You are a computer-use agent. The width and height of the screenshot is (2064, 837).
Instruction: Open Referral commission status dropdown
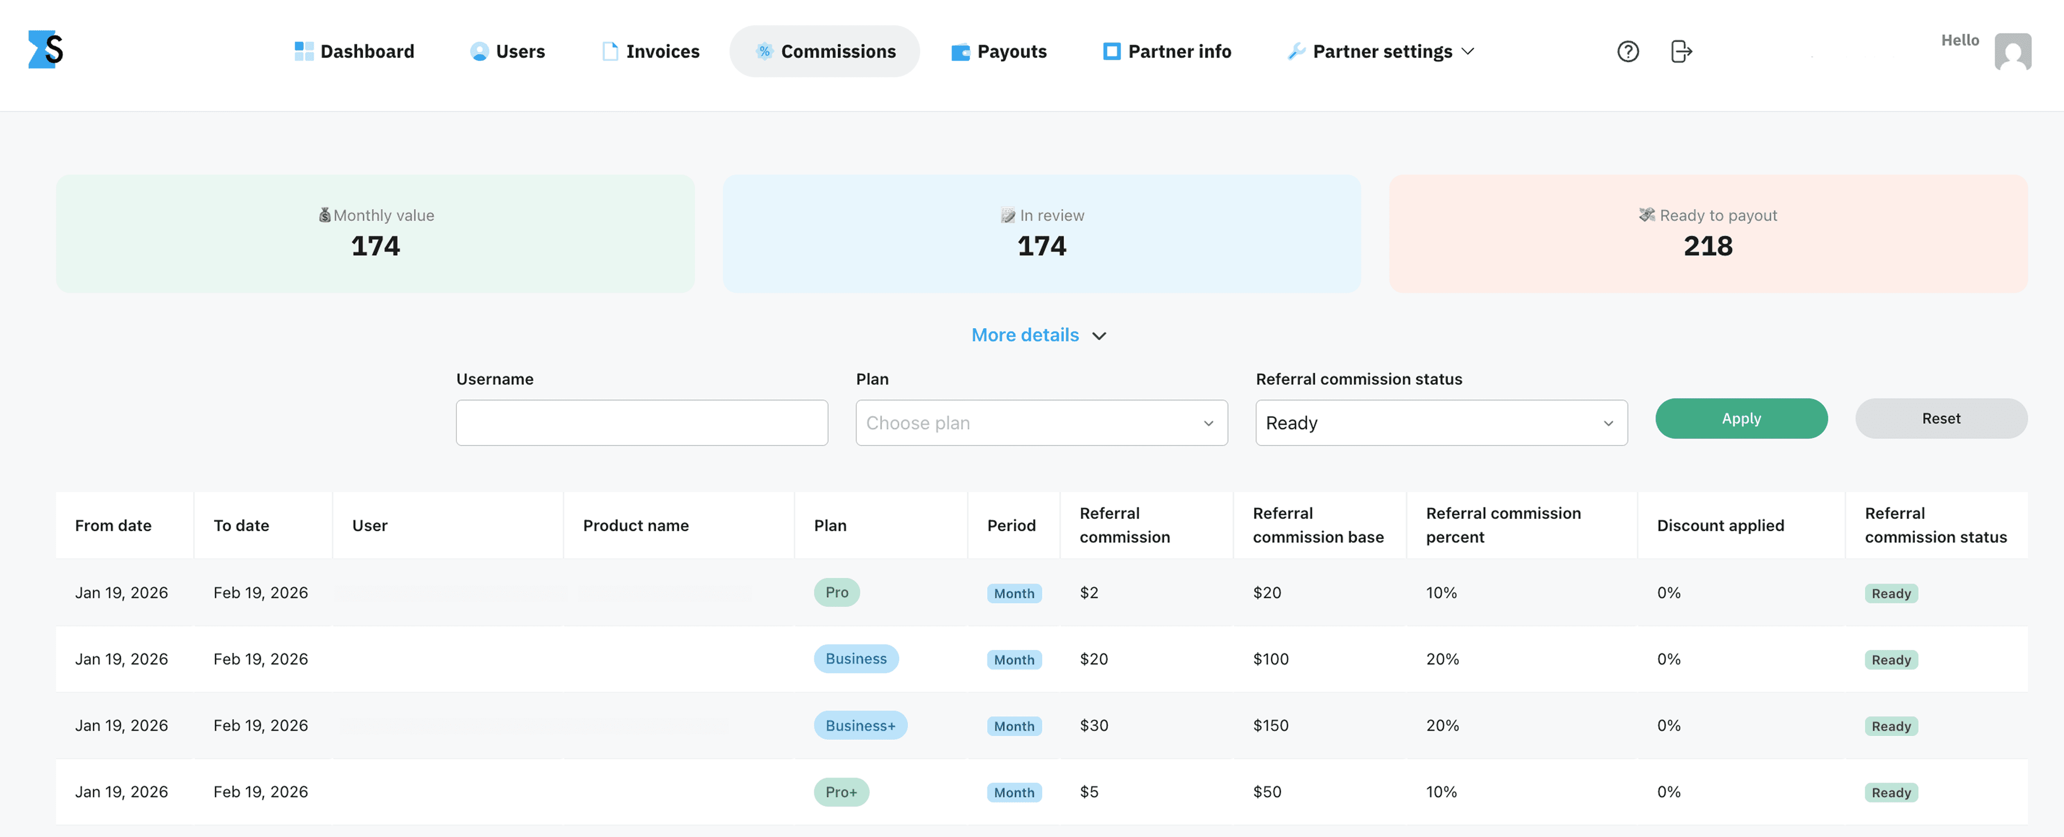[x=1440, y=423]
